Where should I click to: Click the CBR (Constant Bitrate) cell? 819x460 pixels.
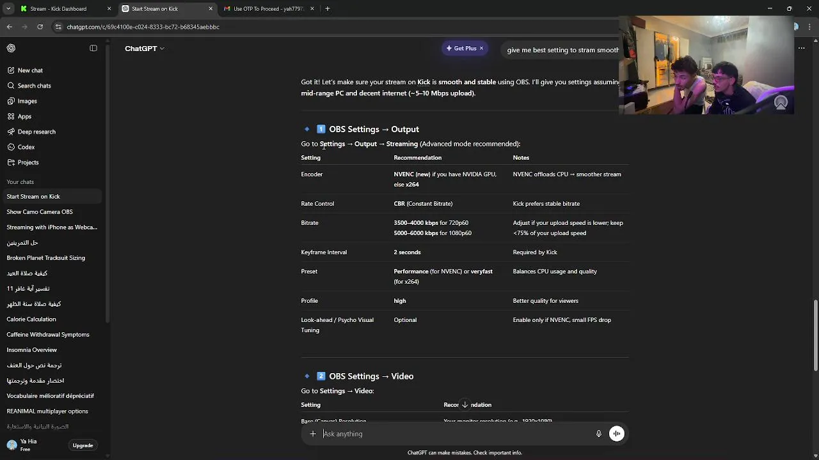[423, 204]
